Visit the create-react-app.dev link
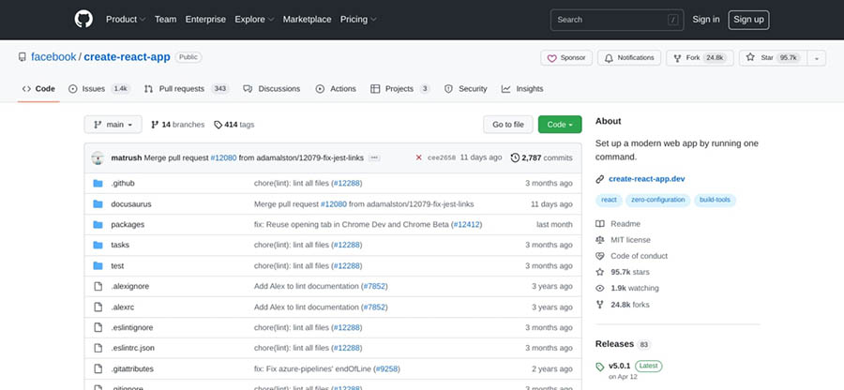This screenshot has width=844, height=390. (x=647, y=179)
